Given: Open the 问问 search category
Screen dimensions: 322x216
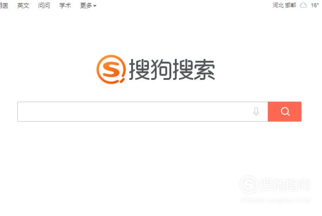Looking at the screenshot, I should (x=44, y=6).
